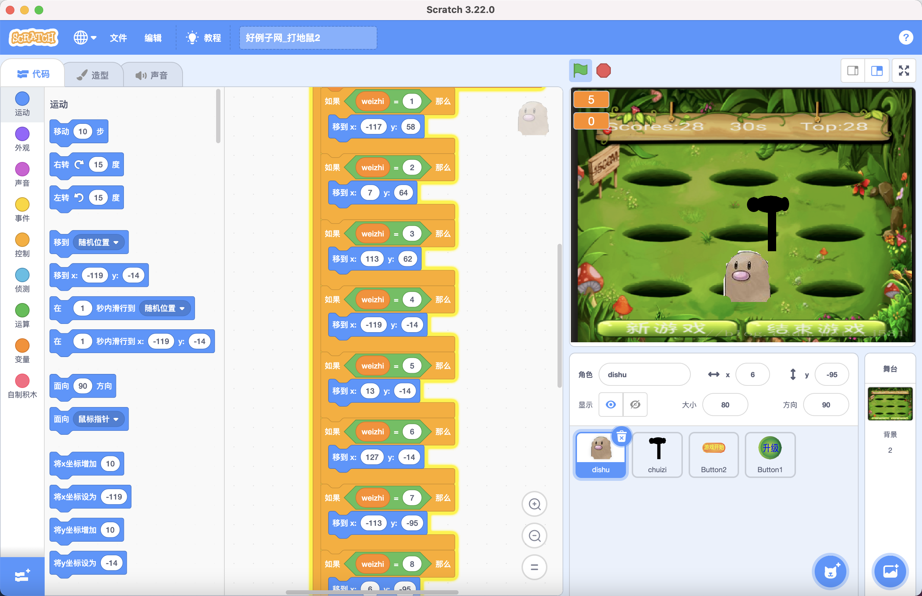
Task: Select the 控制 block category
Action: tap(22, 245)
